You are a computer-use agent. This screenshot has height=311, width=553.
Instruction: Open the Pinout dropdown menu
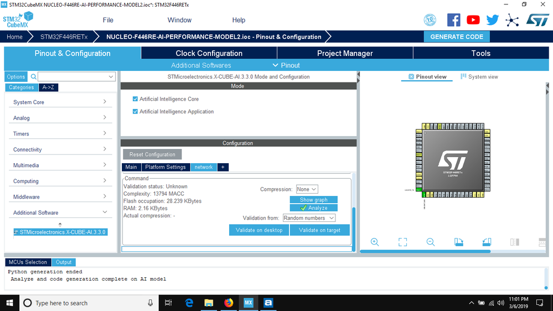pyautogui.click(x=286, y=65)
